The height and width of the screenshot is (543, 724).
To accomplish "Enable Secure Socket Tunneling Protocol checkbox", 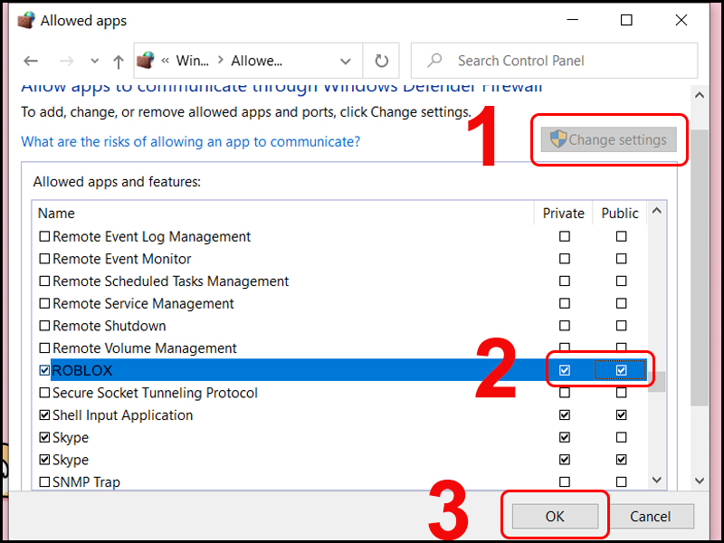I will (x=44, y=393).
